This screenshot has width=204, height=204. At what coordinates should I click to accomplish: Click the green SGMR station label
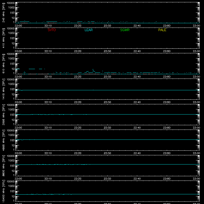click(125, 30)
